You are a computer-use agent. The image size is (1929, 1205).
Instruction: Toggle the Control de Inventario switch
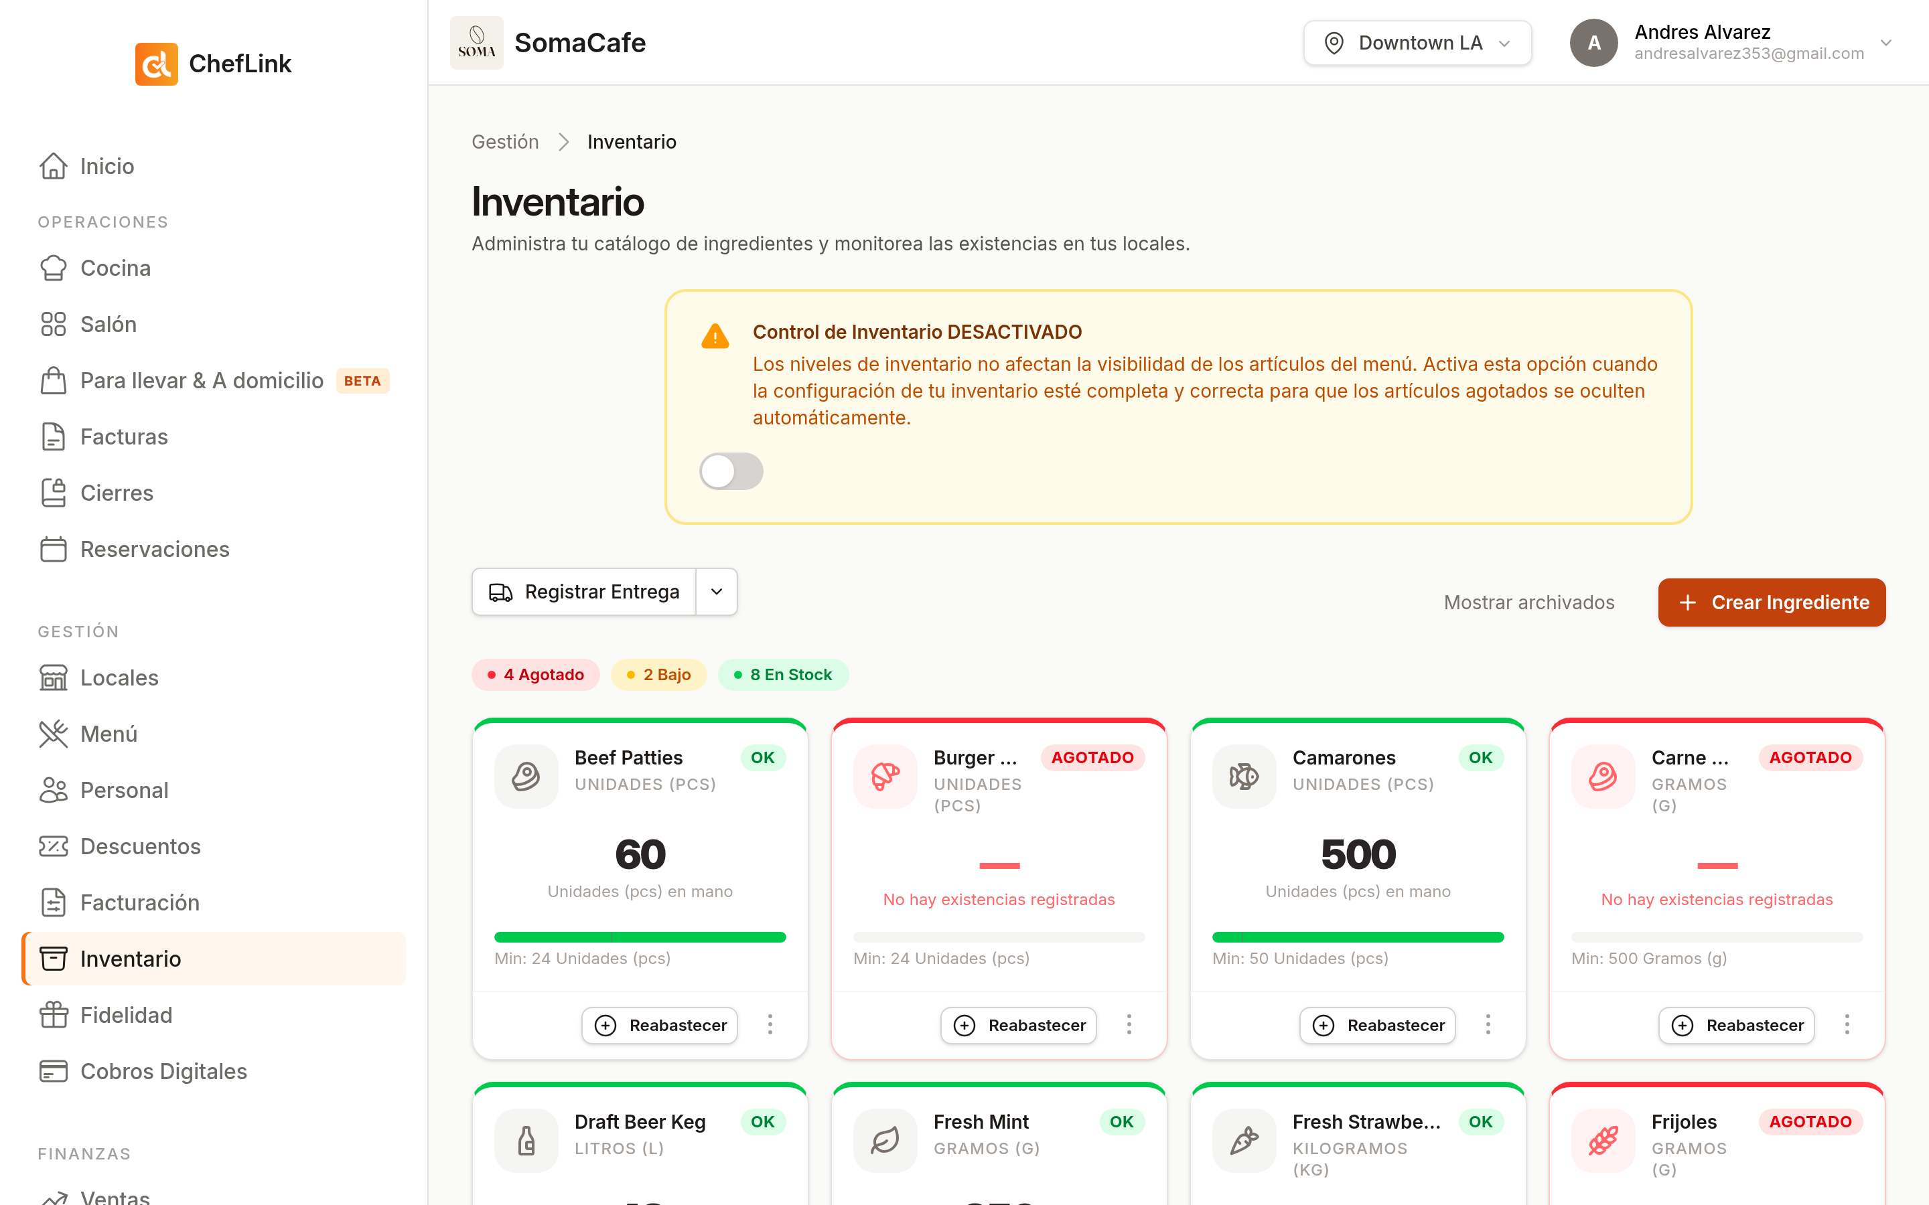point(731,471)
